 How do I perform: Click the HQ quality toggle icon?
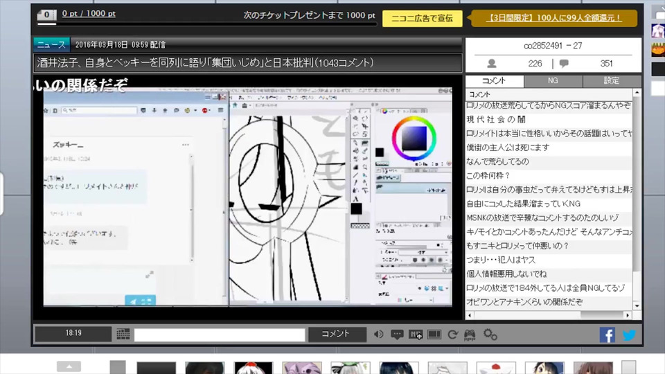pyautogui.click(x=416, y=334)
